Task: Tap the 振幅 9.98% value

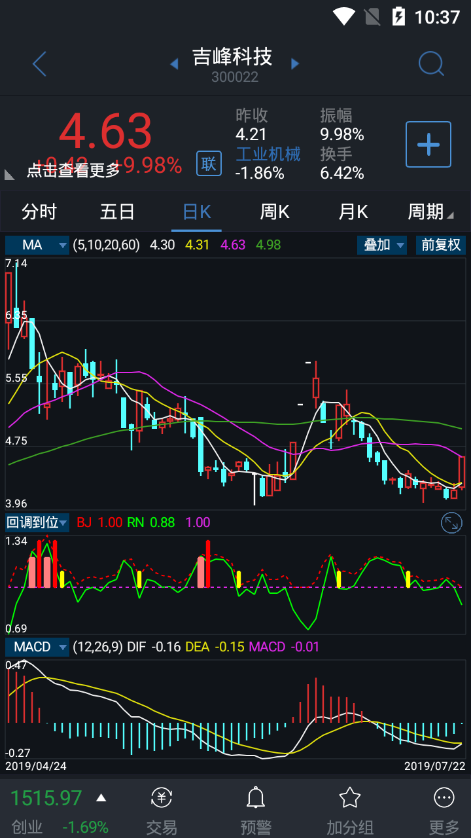Action: [342, 135]
